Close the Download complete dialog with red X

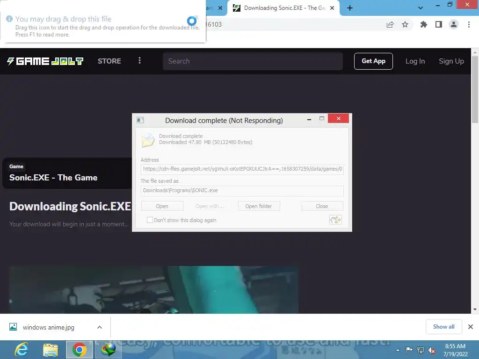[x=339, y=118]
